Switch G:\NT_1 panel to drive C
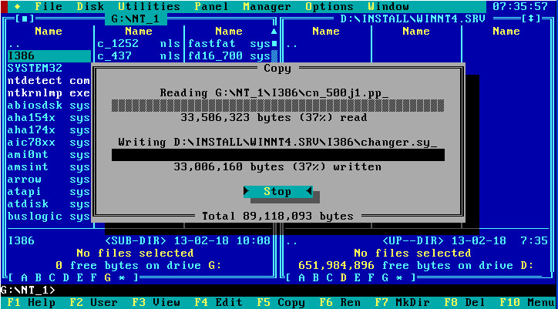This screenshot has height=309, width=558. tap(52, 277)
